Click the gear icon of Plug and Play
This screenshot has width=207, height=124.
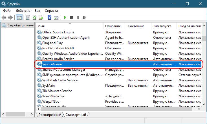pos(39,43)
